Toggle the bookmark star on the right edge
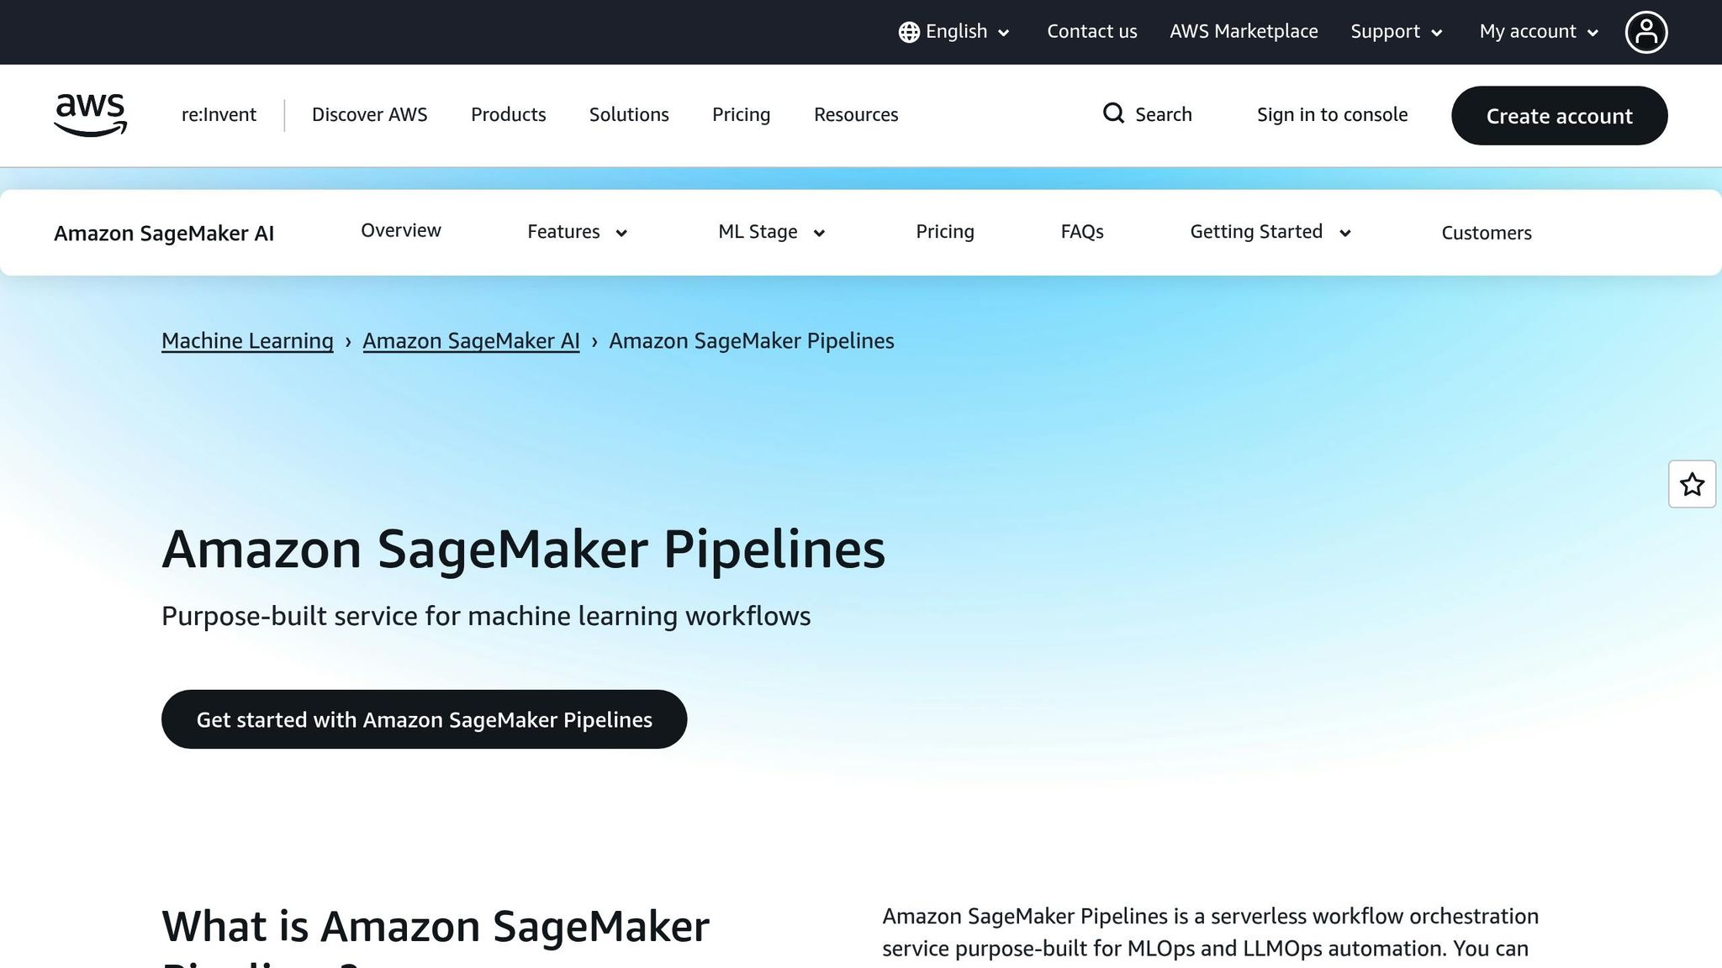The width and height of the screenshot is (1722, 968). 1692,484
